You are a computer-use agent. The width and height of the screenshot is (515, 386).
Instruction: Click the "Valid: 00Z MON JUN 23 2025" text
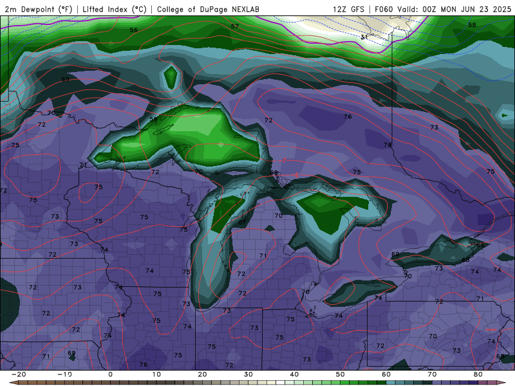click(454, 9)
